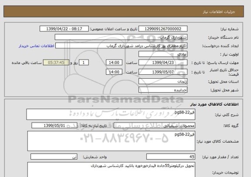The height and width of the screenshot is (177, 251).
Task: Click the buyer notes text area about delivery
Action: point(111,170)
